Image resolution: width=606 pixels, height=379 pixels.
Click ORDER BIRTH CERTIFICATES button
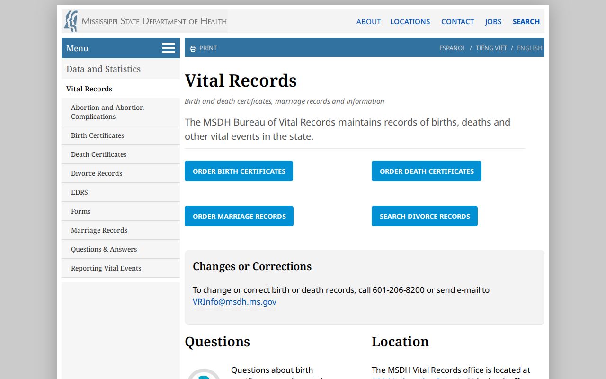(x=239, y=171)
